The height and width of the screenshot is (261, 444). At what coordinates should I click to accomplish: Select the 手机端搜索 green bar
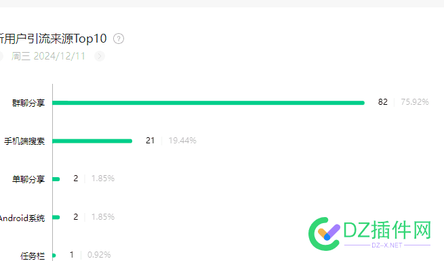92,141
